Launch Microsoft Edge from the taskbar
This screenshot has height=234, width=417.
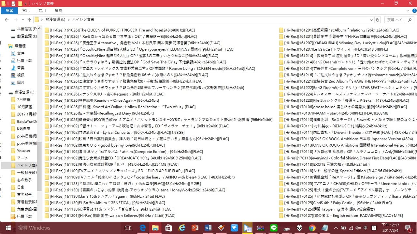(143, 228)
